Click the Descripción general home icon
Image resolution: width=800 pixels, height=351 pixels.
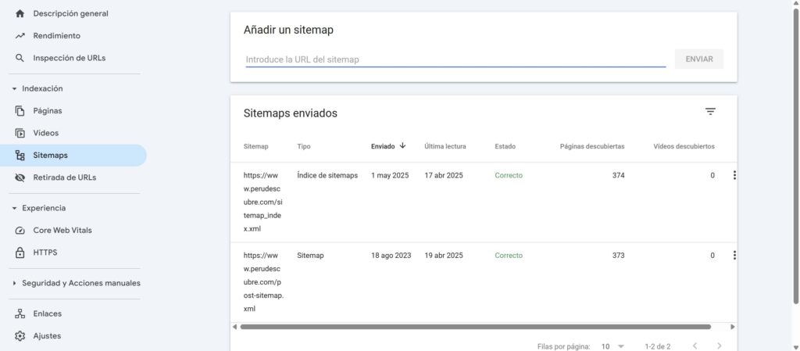pos(20,13)
